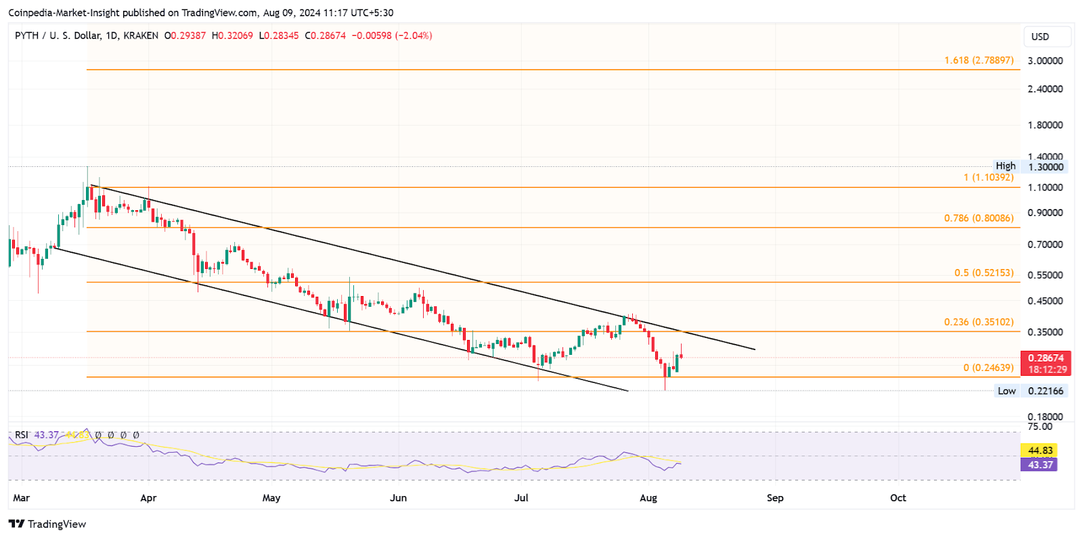Click the 0.70000 price axis label
Viewport: 1083px width, 538px height.
click(x=1045, y=245)
